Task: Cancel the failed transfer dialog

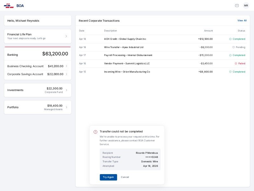Action: point(125,177)
